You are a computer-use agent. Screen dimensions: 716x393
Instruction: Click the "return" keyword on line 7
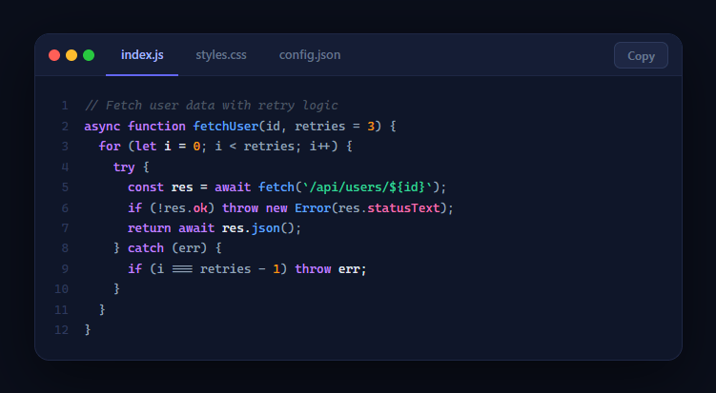click(x=150, y=228)
